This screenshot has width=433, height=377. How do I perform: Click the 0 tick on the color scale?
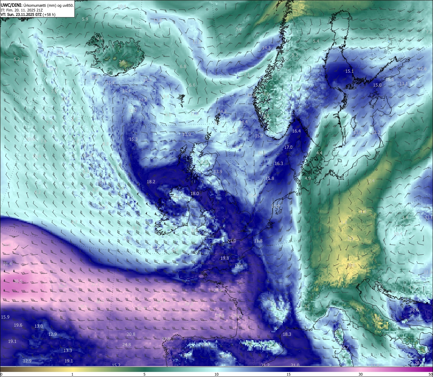tap(1, 374)
